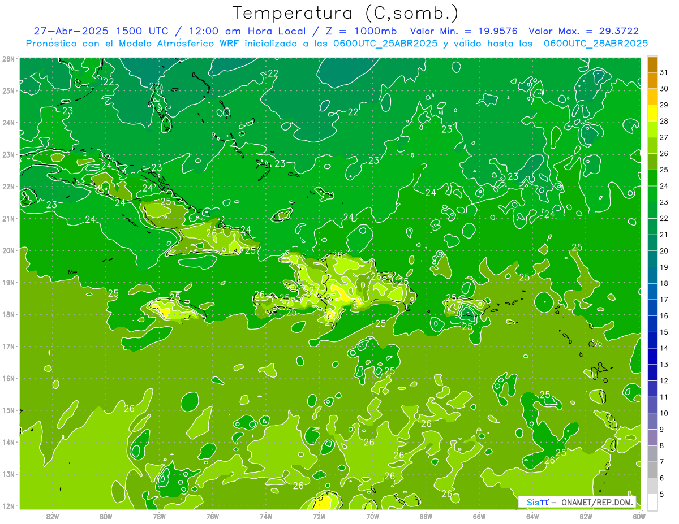
Task: Click the '78W' longitude axis label
Action: (159, 516)
